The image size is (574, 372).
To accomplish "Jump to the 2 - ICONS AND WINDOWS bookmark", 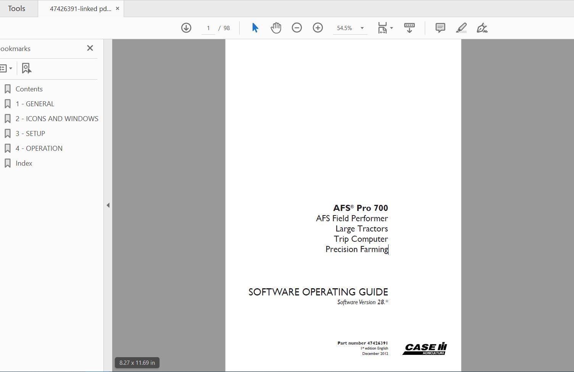I will tap(57, 119).
